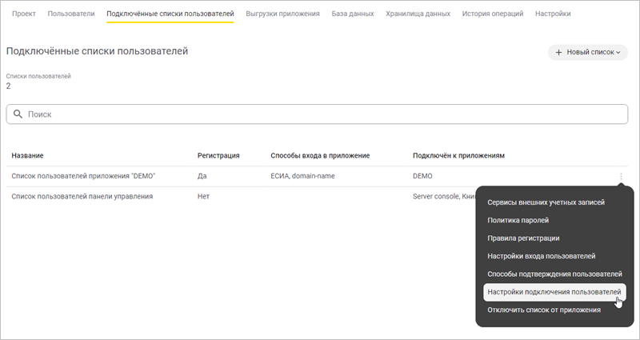Open the "Пользователи" tab

tap(71, 14)
